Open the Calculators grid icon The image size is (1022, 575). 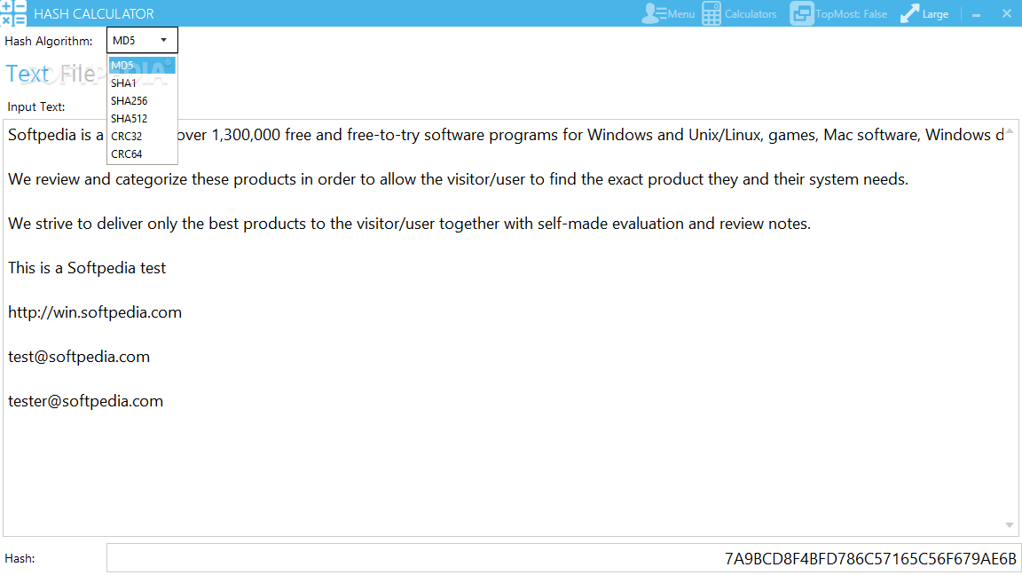[x=711, y=13]
